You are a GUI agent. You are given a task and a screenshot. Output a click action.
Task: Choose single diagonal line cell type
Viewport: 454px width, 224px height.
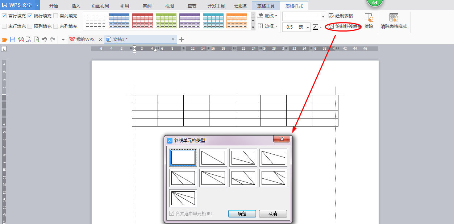[213, 158]
